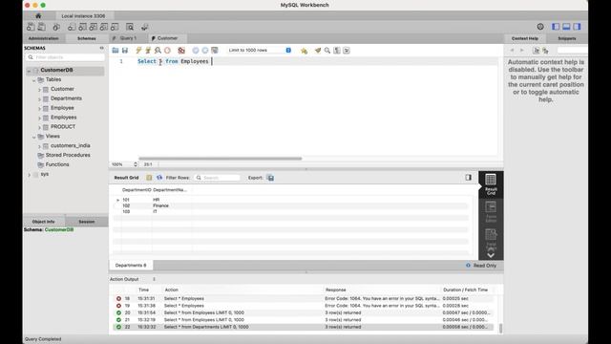Switch to the Schemas tab

(x=87, y=38)
